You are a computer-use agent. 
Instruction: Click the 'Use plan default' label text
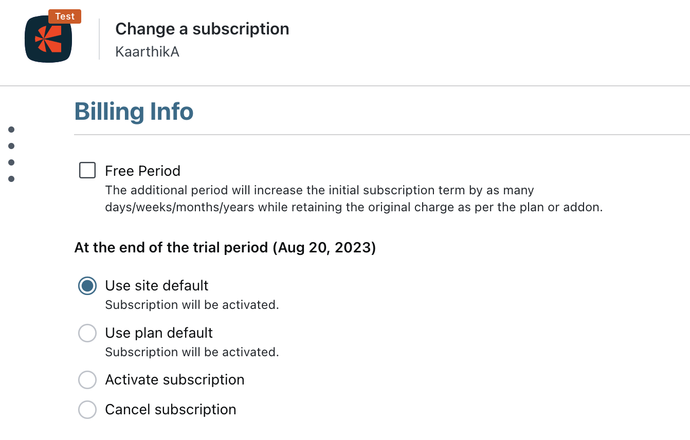pos(159,333)
